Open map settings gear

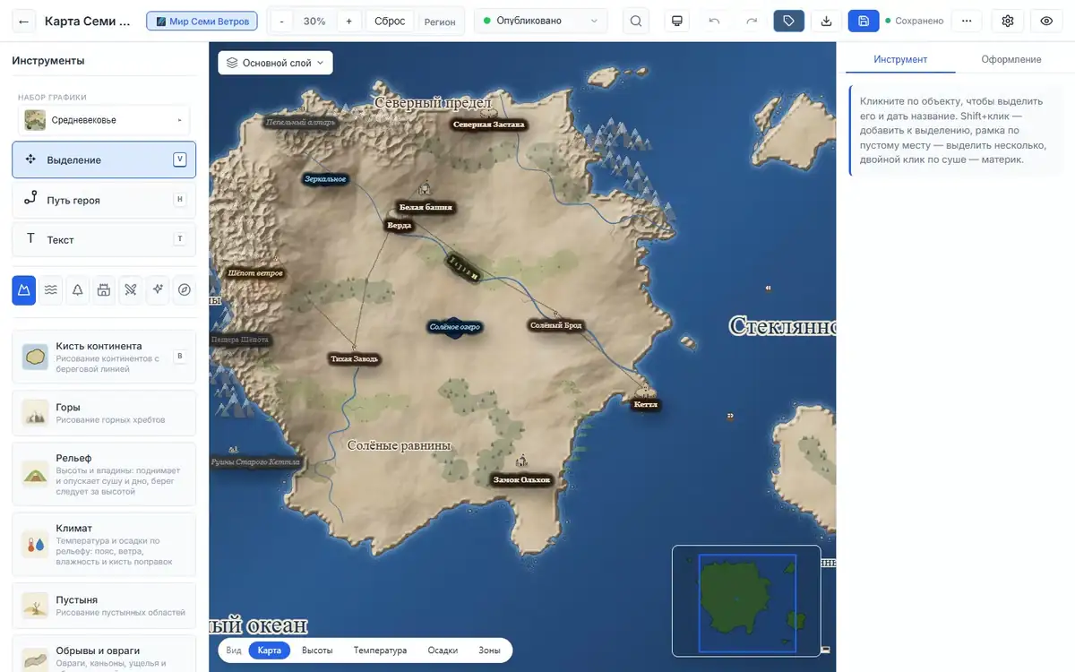click(x=1008, y=21)
